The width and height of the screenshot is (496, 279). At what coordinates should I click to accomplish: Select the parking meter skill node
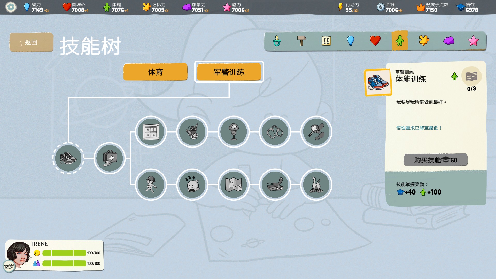click(x=234, y=132)
